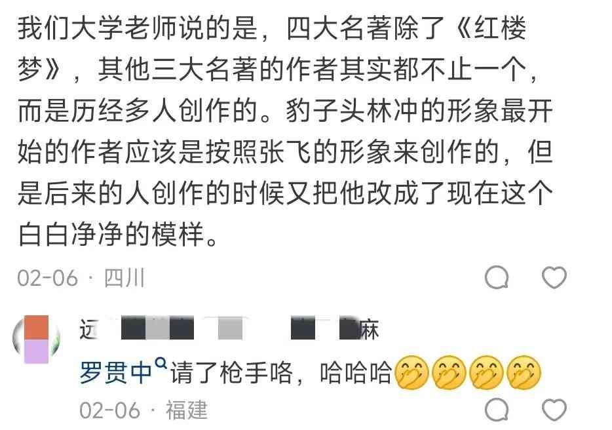Tap the 02-06 timestamp above the avatar

[x=48, y=279]
